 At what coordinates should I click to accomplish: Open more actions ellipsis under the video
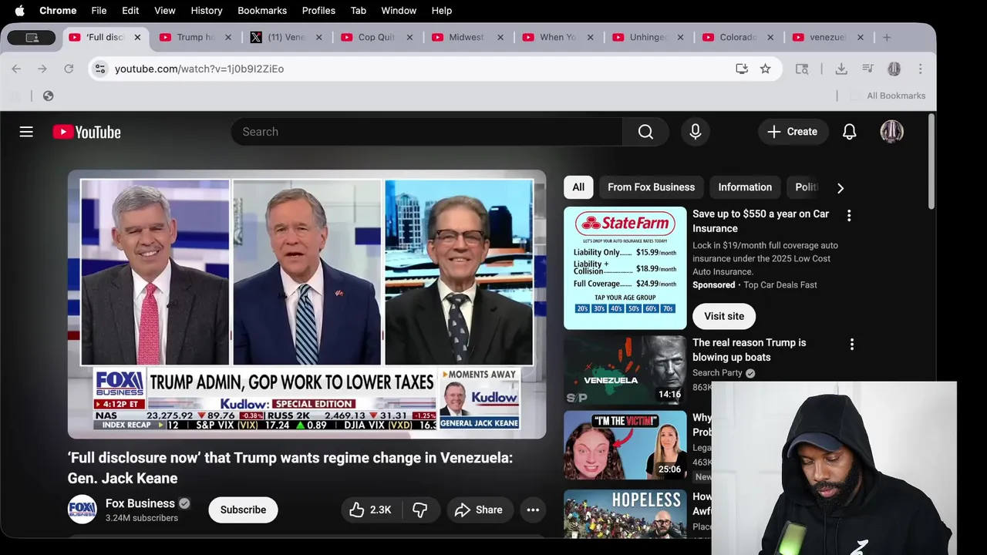(533, 510)
